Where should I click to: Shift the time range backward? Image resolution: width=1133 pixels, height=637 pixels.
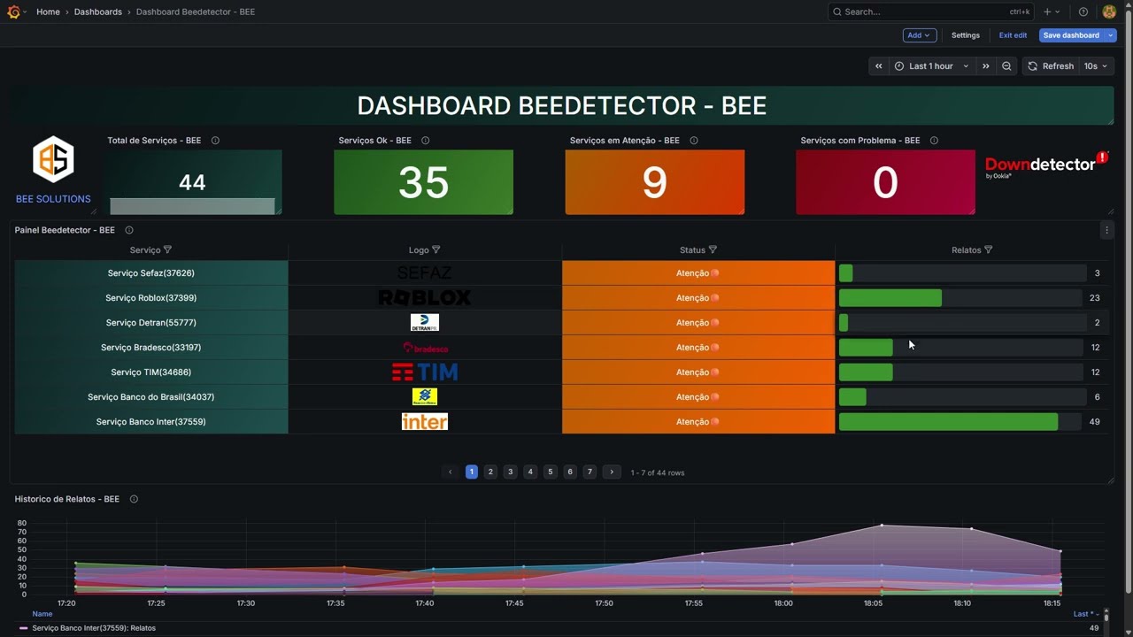878,66
